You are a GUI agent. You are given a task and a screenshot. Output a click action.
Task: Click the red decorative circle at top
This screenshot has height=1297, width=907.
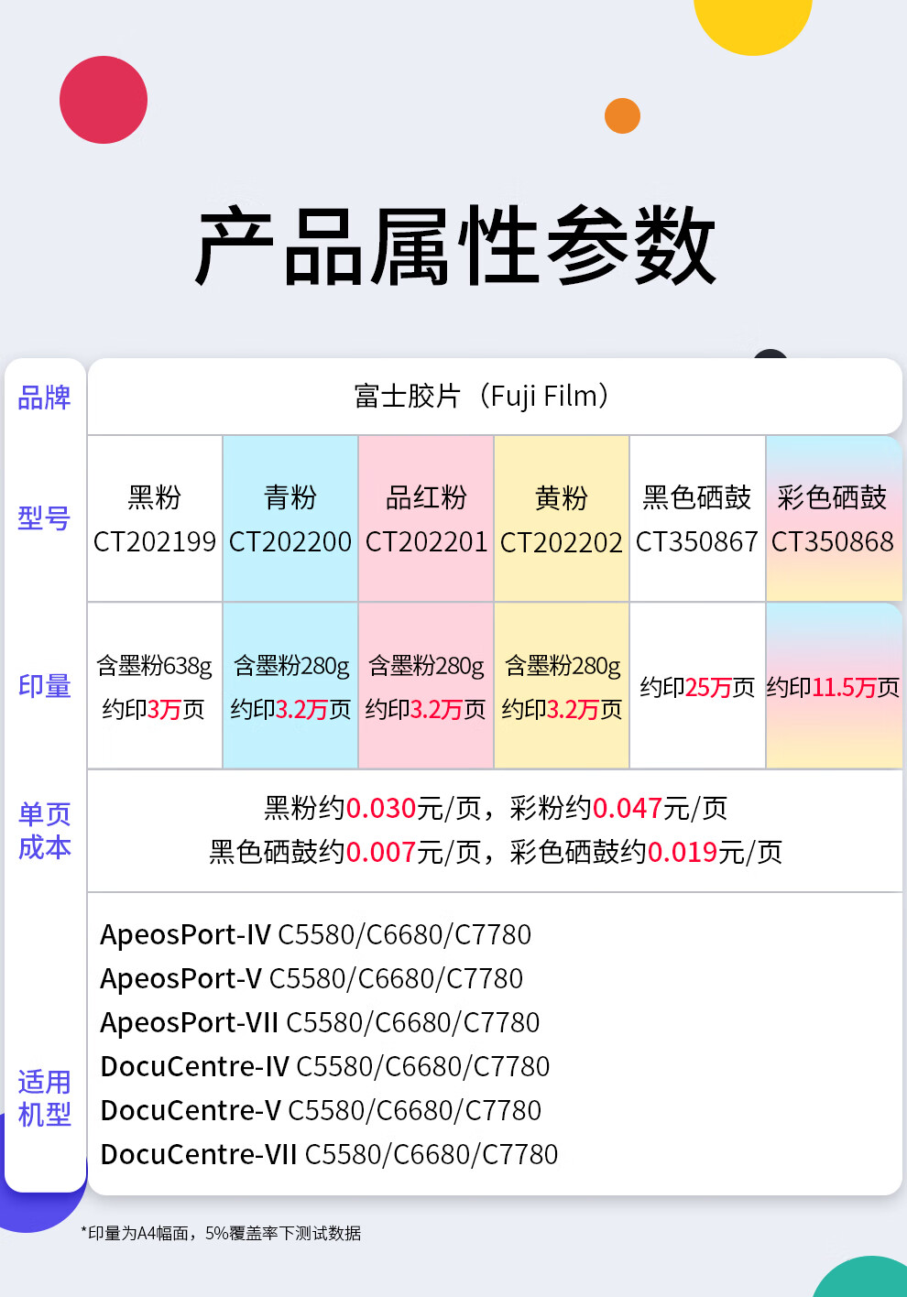coord(104,100)
